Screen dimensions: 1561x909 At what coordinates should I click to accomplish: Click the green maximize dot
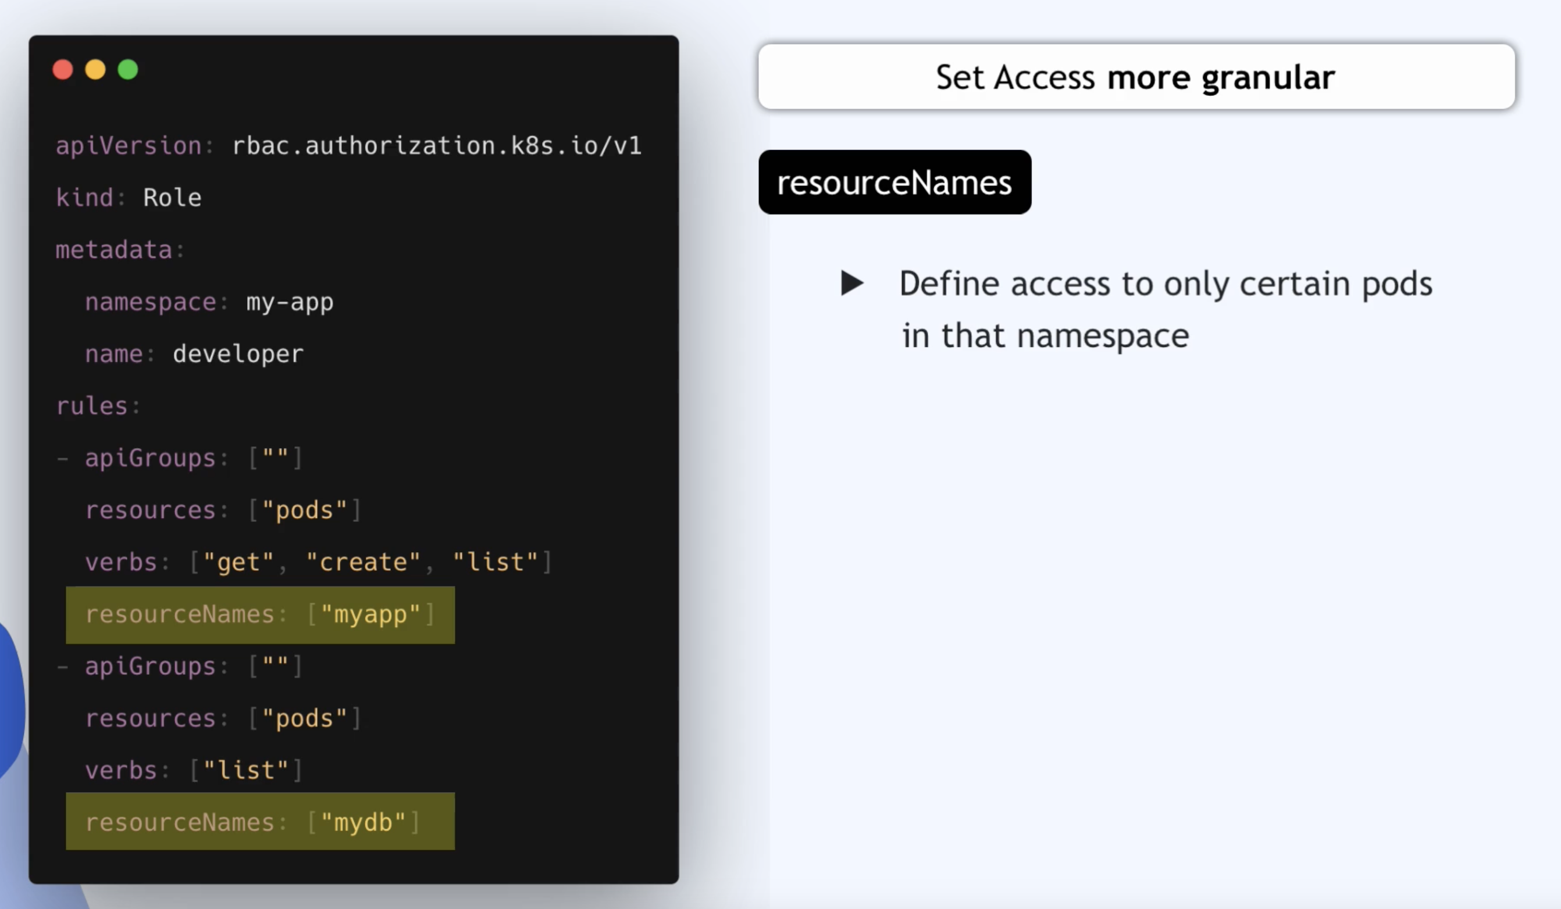pos(128,69)
